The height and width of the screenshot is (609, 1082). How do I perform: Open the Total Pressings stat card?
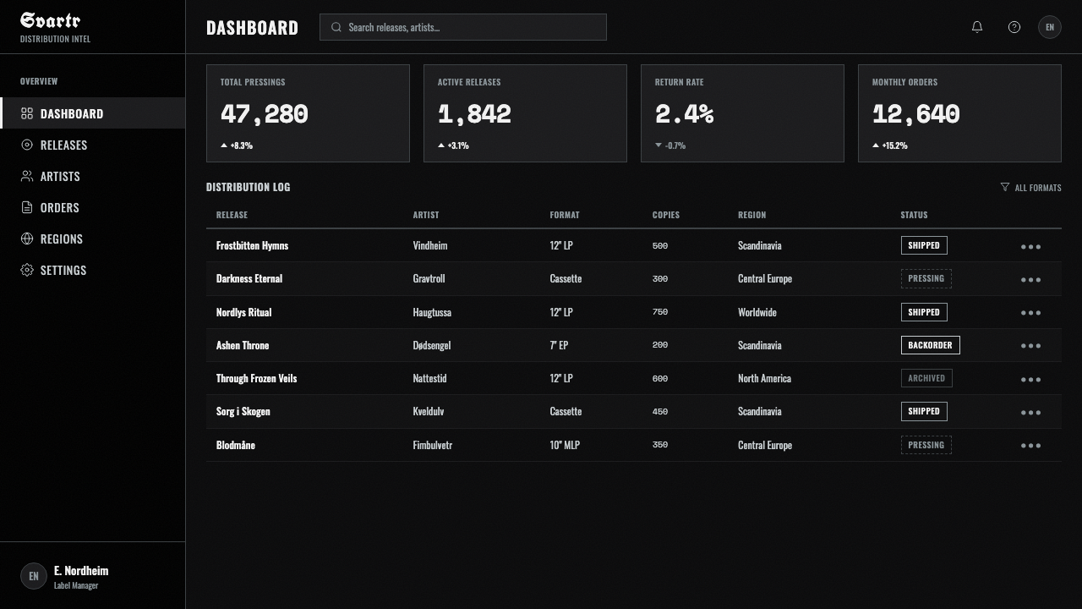308,113
